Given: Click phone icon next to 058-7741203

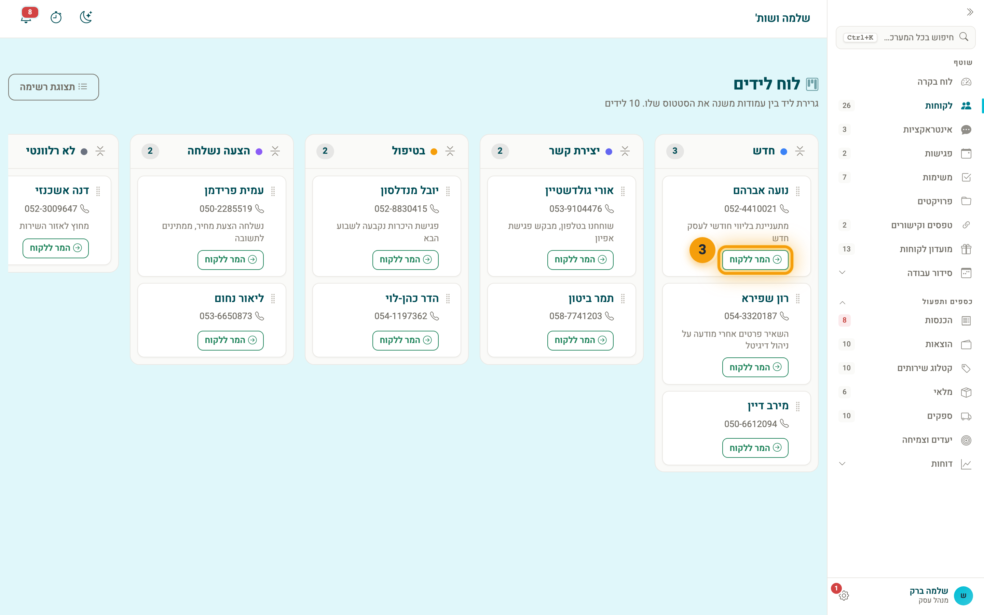Looking at the screenshot, I should pos(610,316).
